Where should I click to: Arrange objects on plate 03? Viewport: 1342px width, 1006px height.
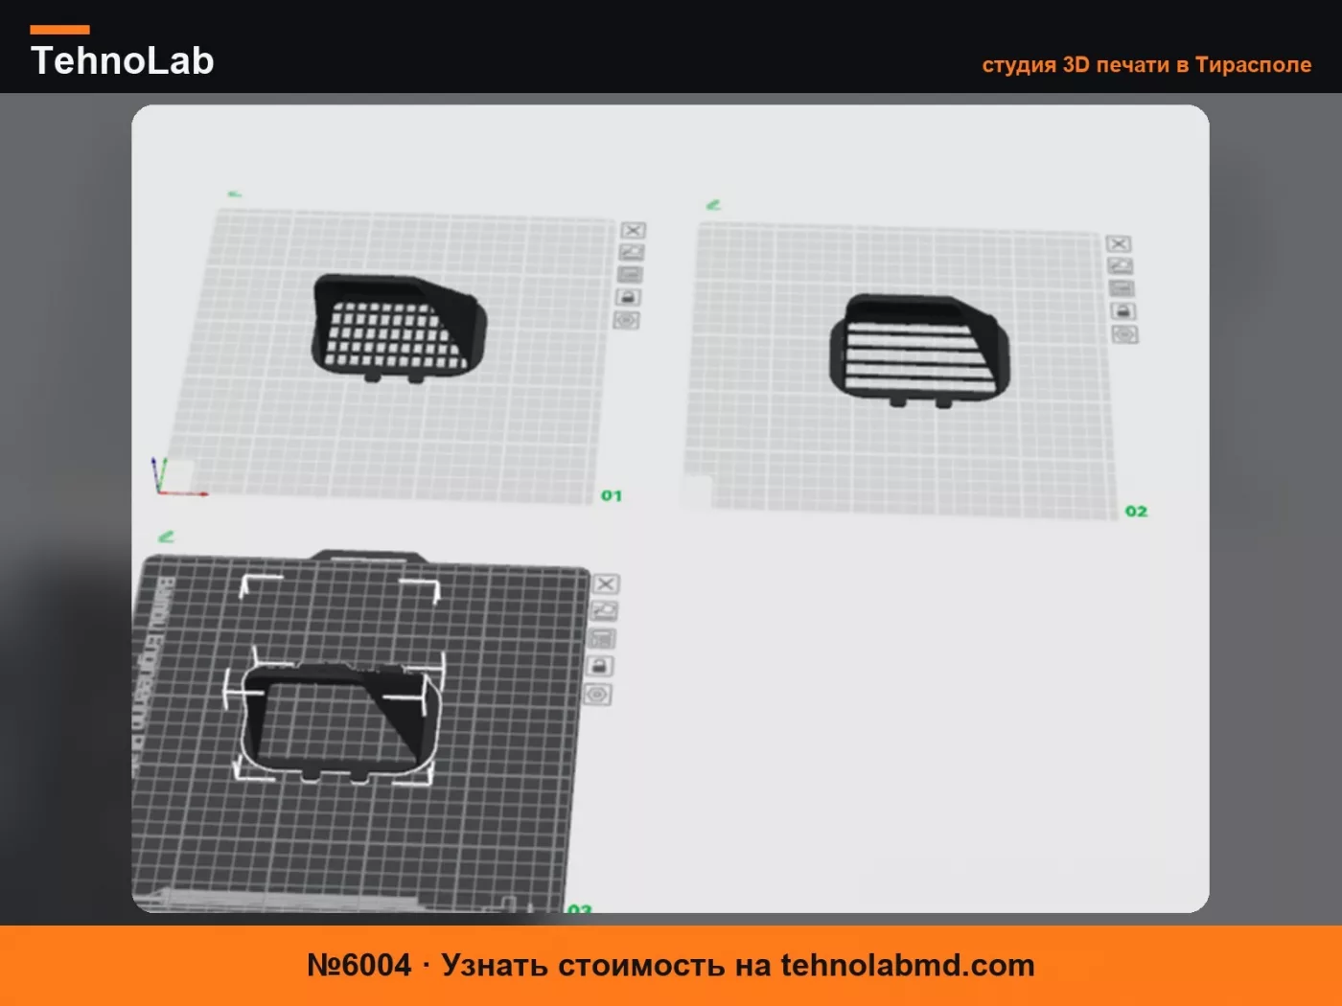[602, 638]
